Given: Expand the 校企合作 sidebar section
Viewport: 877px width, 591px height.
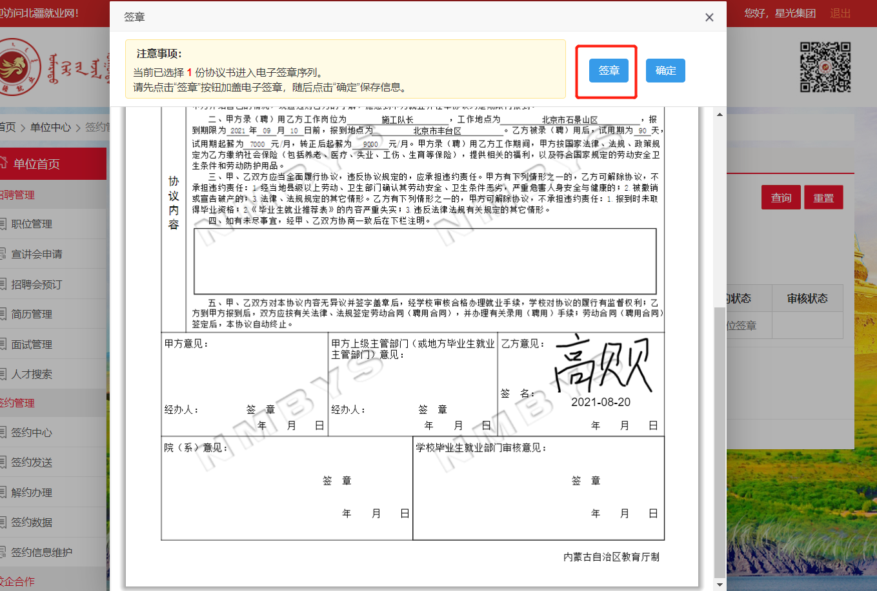Looking at the screenshot, I should [18, 581].
